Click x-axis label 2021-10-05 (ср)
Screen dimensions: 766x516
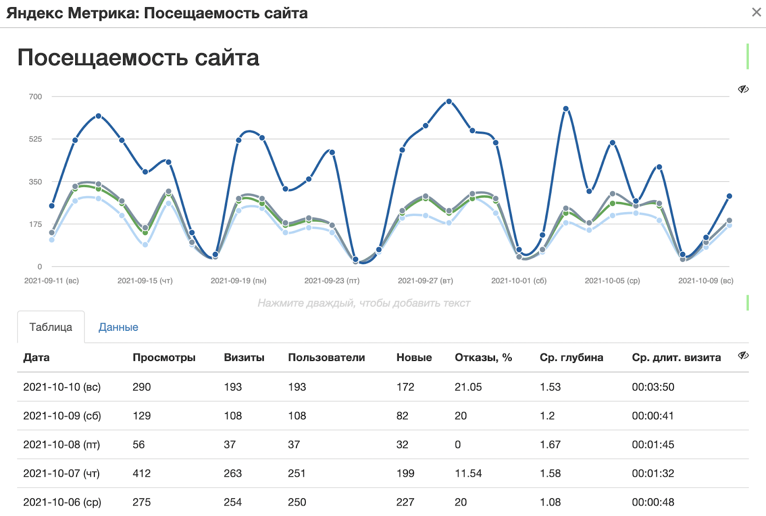tap(612, 280)
